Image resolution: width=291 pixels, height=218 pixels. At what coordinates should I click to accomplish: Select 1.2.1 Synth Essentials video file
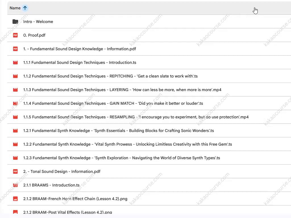119,131
